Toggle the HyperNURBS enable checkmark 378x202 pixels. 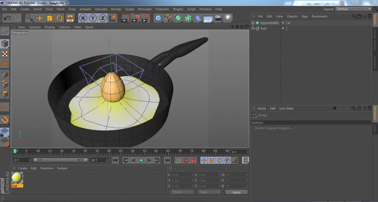(289, 23)
